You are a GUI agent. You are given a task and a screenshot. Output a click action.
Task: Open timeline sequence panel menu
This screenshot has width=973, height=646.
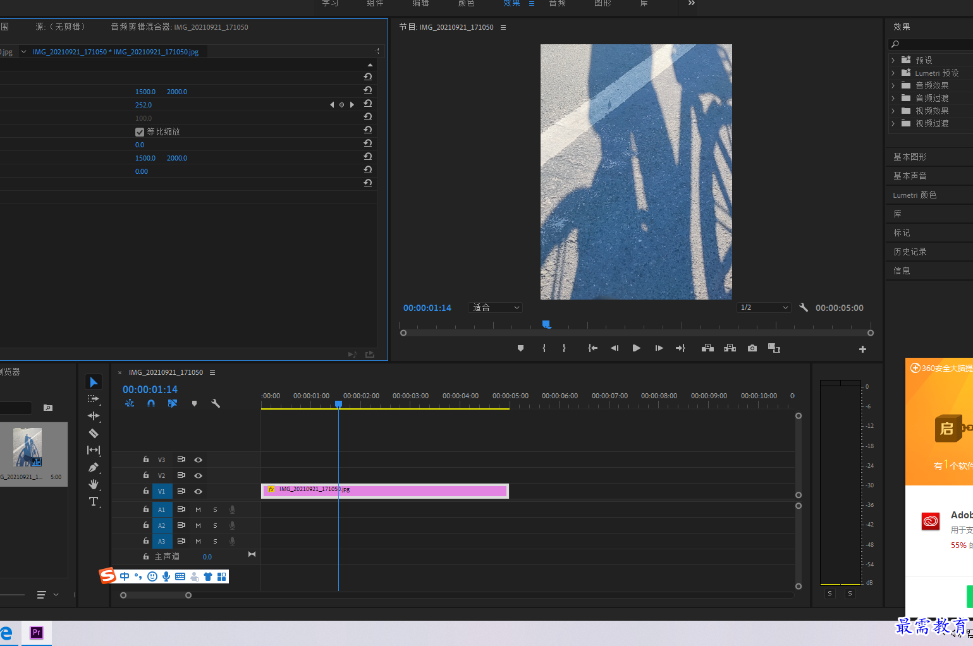coord(212,372)
